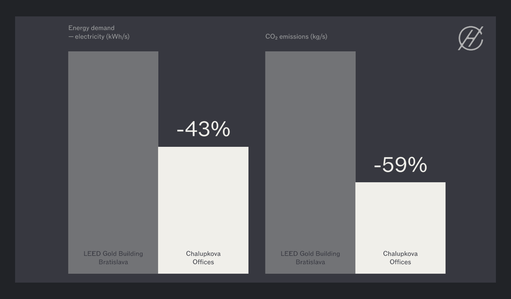Select "LEED Gold Building" label in energy chart

pyautogui.click(x=113, y=254)
